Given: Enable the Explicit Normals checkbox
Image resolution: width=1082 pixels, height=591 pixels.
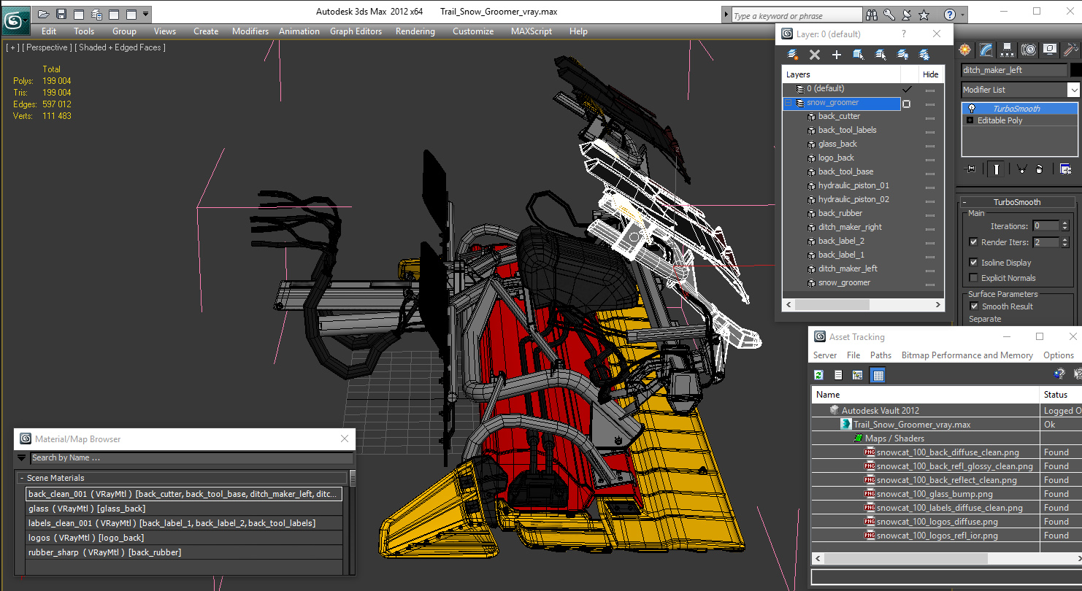Looking at the screenshot, I should [x=973, y=278].
